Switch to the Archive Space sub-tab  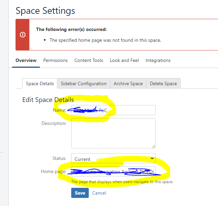[128, 83]
